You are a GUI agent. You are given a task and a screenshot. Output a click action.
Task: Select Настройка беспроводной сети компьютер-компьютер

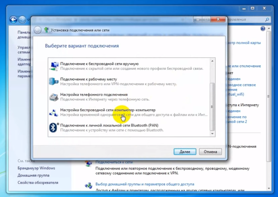129,112
